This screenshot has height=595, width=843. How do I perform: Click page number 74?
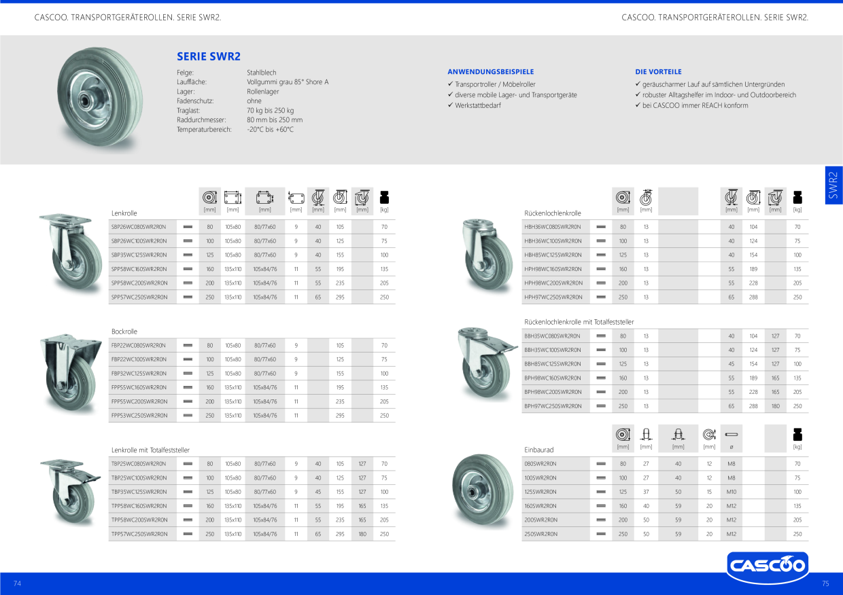[18, 584]
